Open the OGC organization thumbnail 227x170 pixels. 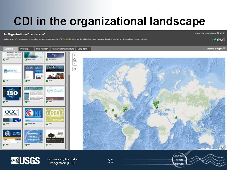pos(12,115)
